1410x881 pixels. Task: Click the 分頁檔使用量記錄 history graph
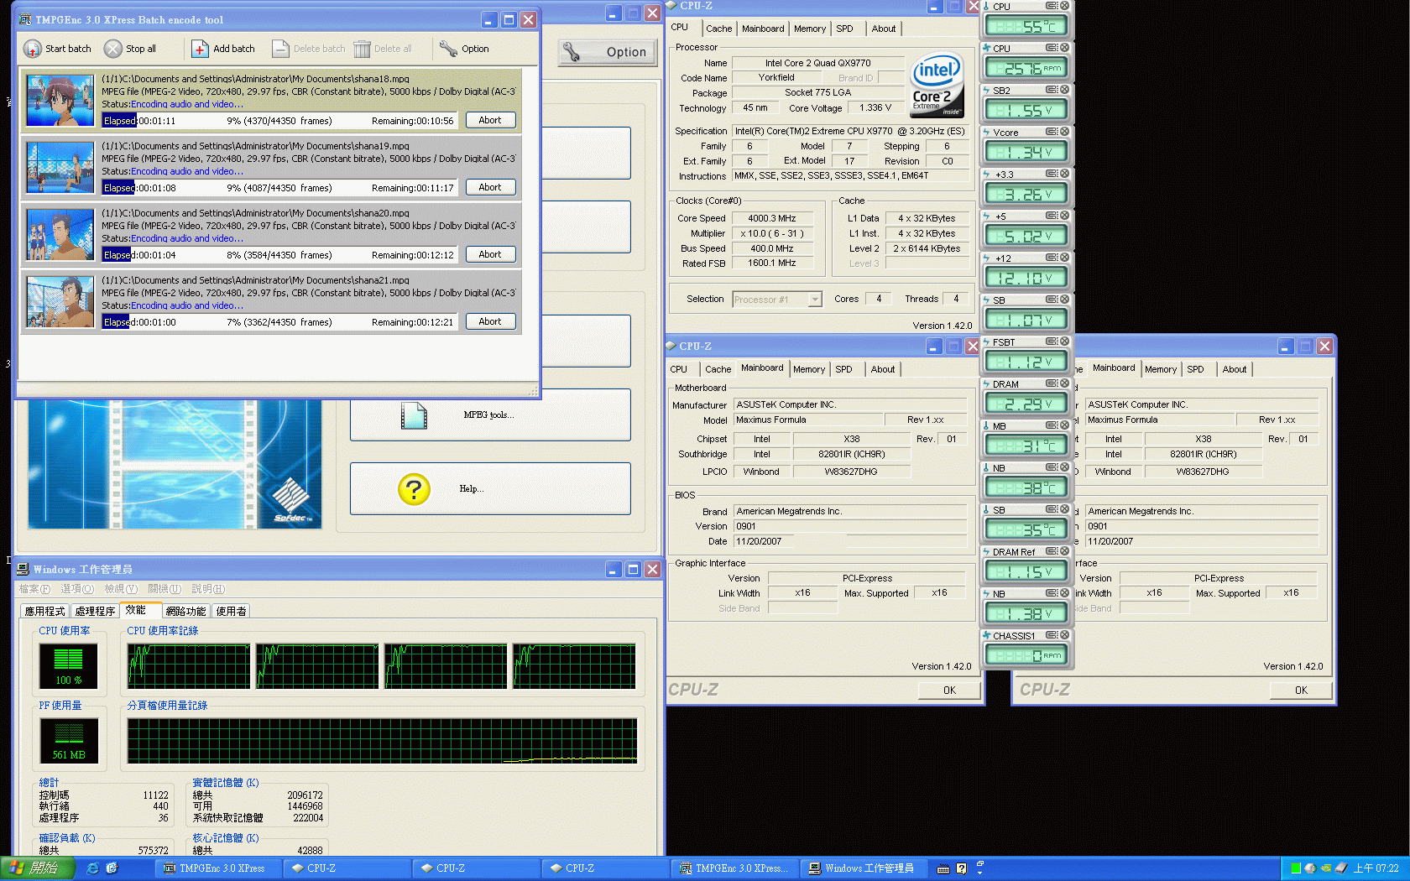click(382, 741)
